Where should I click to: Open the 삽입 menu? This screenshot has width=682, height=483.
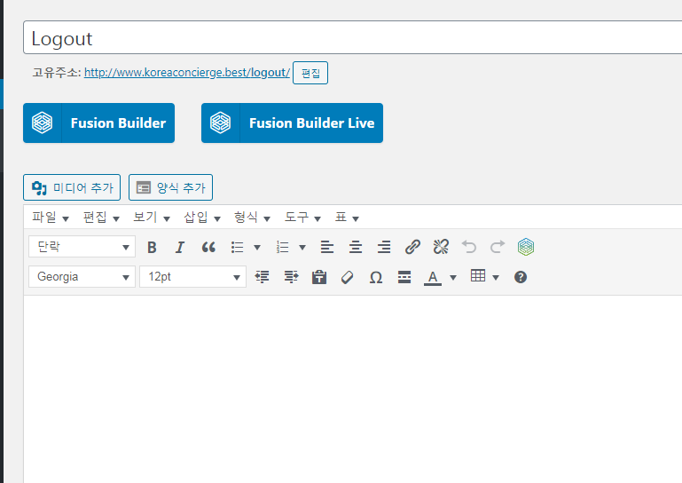202,217
